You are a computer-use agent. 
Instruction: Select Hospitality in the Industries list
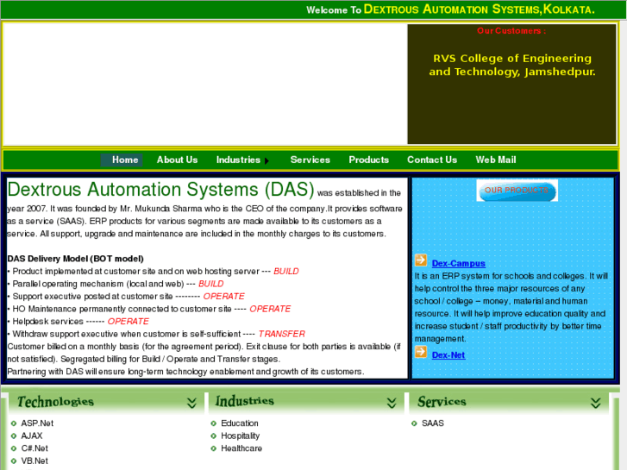pos(241,436)
